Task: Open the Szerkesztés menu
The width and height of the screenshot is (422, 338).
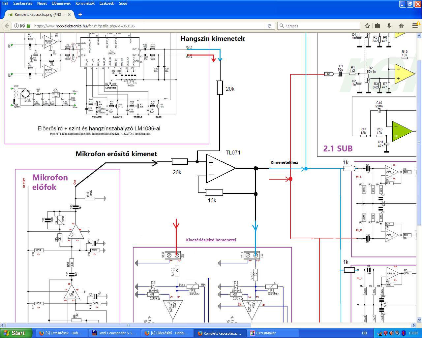Action: (x=23, y=3)
